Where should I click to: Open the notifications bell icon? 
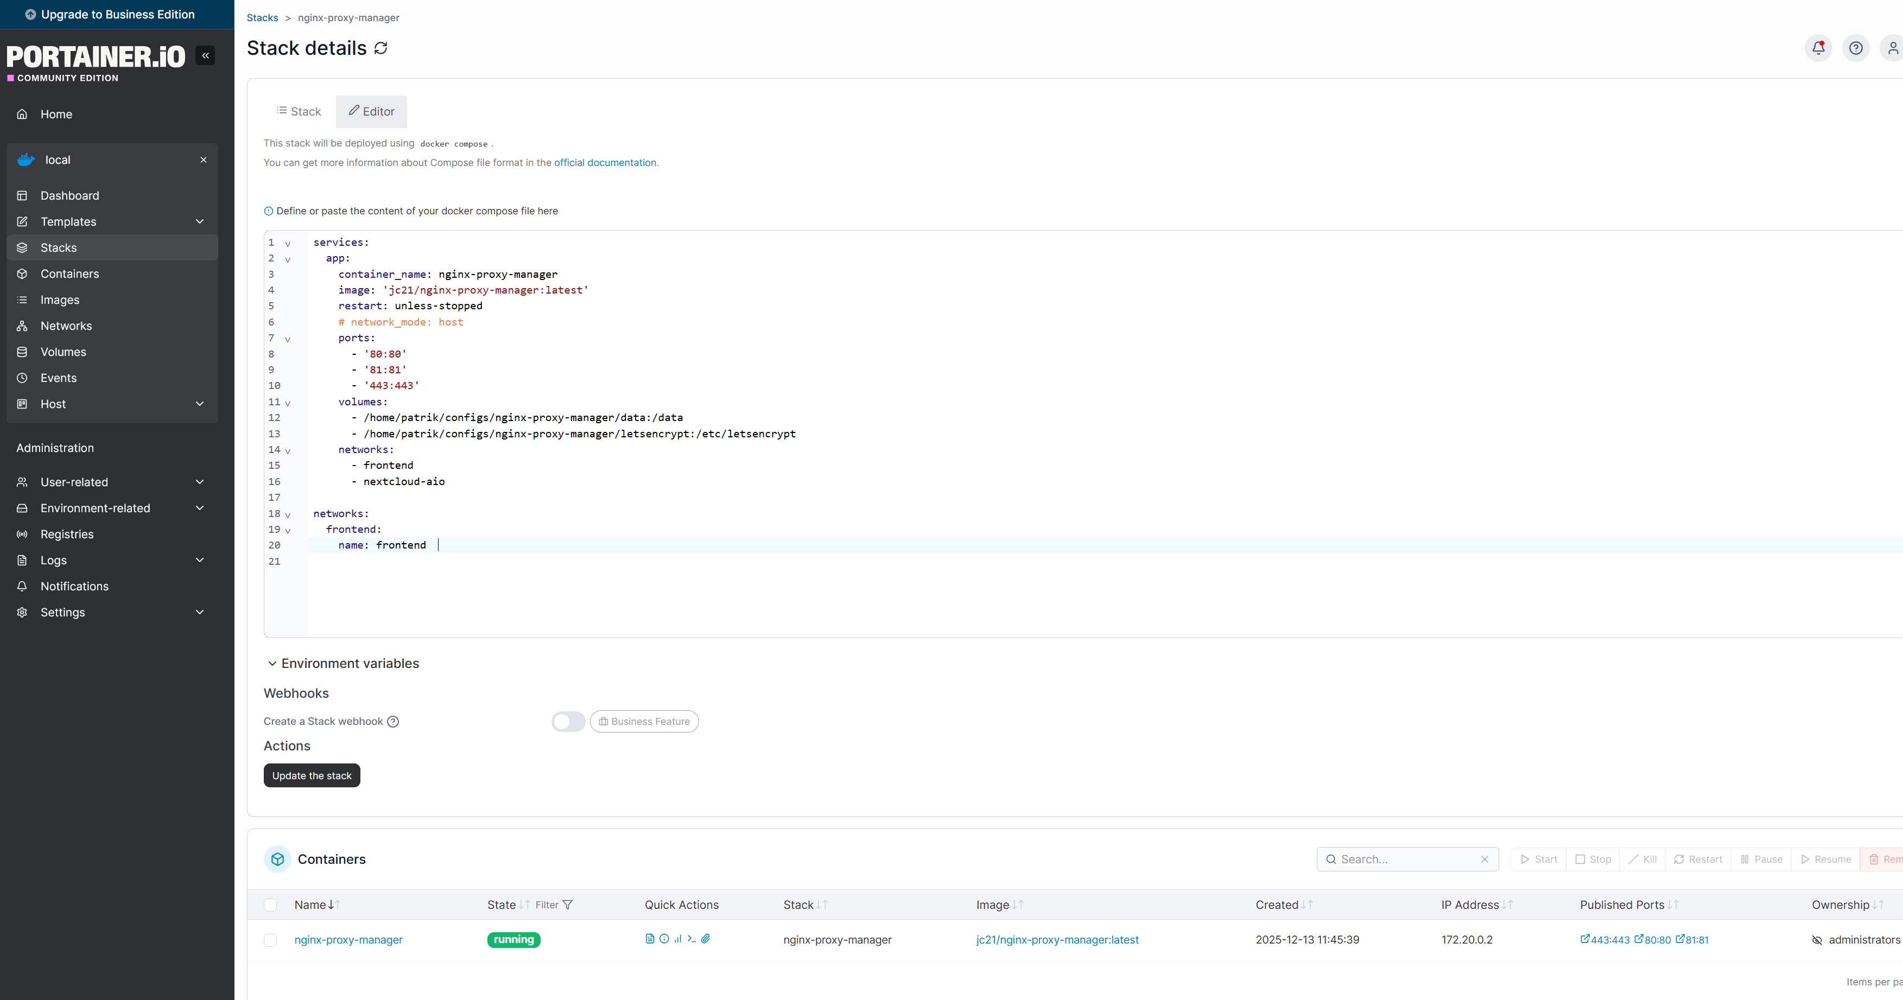point(1818,48)
